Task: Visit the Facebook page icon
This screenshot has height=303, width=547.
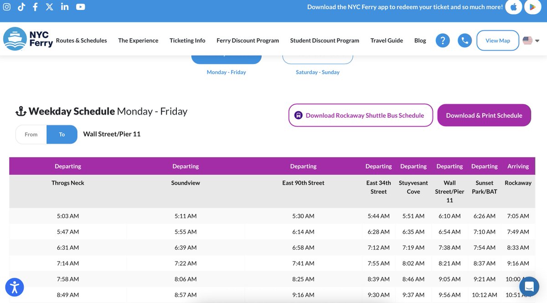Action: [x=35, y=7]
